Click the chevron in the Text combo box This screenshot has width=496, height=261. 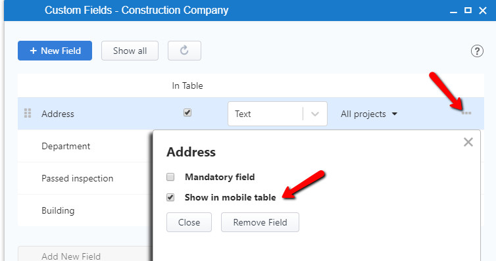click(315, 114)
